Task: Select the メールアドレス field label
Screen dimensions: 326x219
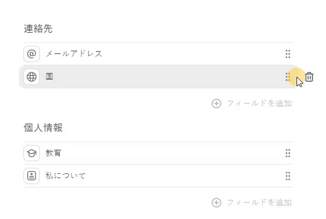Action: click(x=74, y=54)
